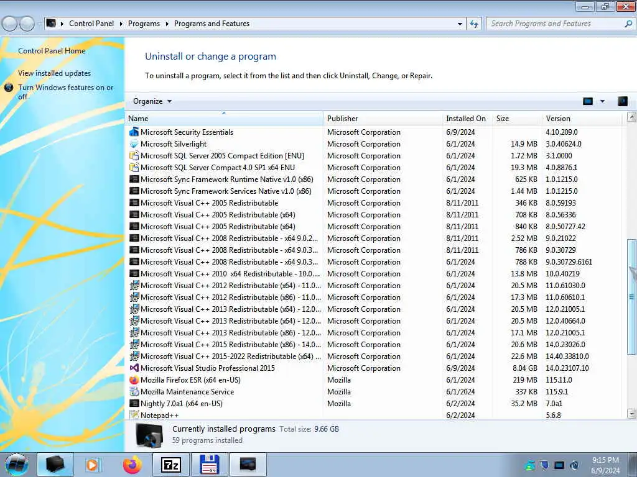This screenshot has height=477, width=637.
Task: Sort by the Size column header
Action: point(517,119)
